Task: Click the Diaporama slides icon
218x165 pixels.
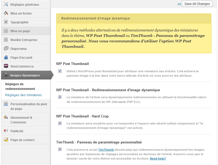Action: pyautogui.click(x=6, y=49)
